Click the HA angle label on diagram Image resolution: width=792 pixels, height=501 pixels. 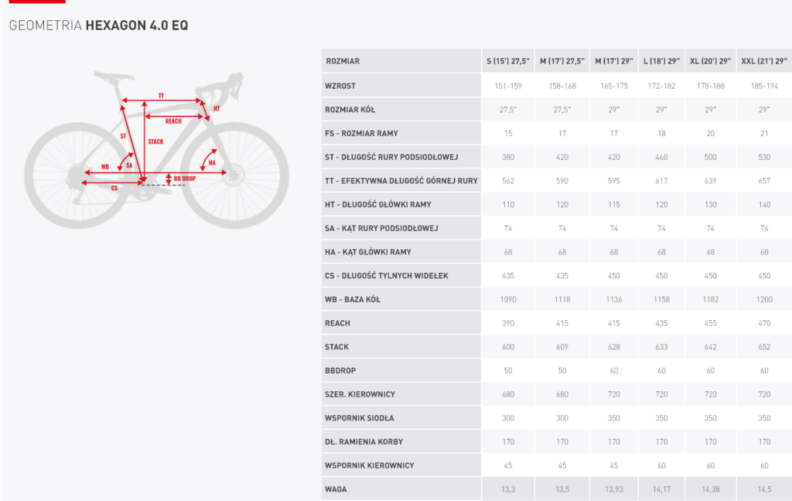click(212, 163)
